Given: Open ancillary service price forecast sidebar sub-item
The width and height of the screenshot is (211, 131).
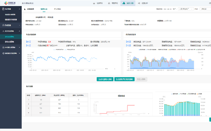Looking at the screenshot, I should pyautogui.click(x=11, y=19).
